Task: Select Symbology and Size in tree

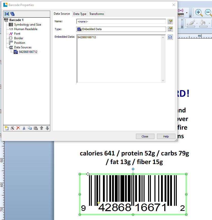Action: click(x=27, y=25)
